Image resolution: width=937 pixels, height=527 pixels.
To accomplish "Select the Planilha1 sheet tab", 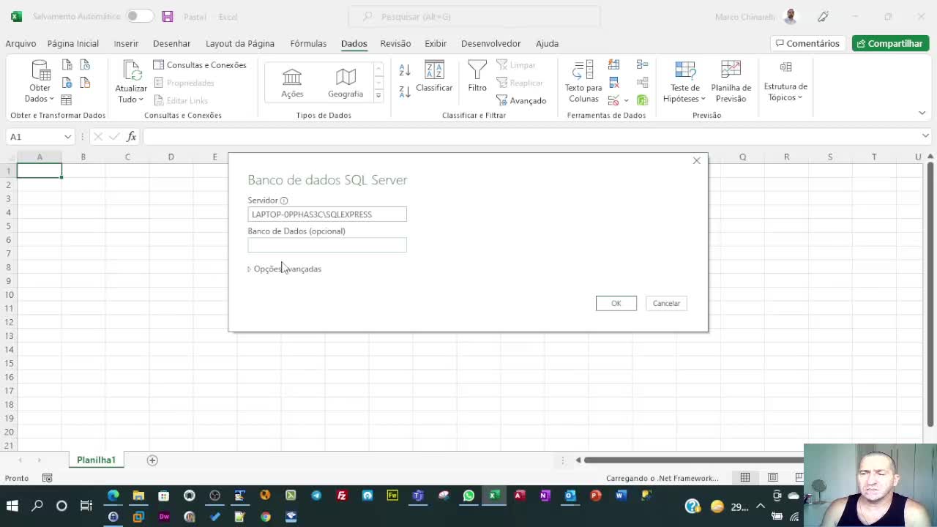I will [x=97, y=460].
